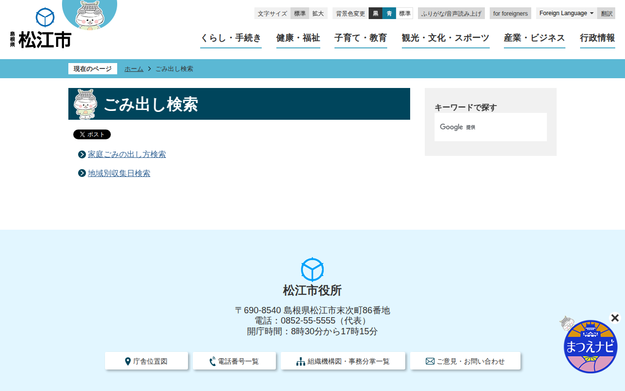
Task: Click the mascot character icon in header
Action: coord(90,14)
